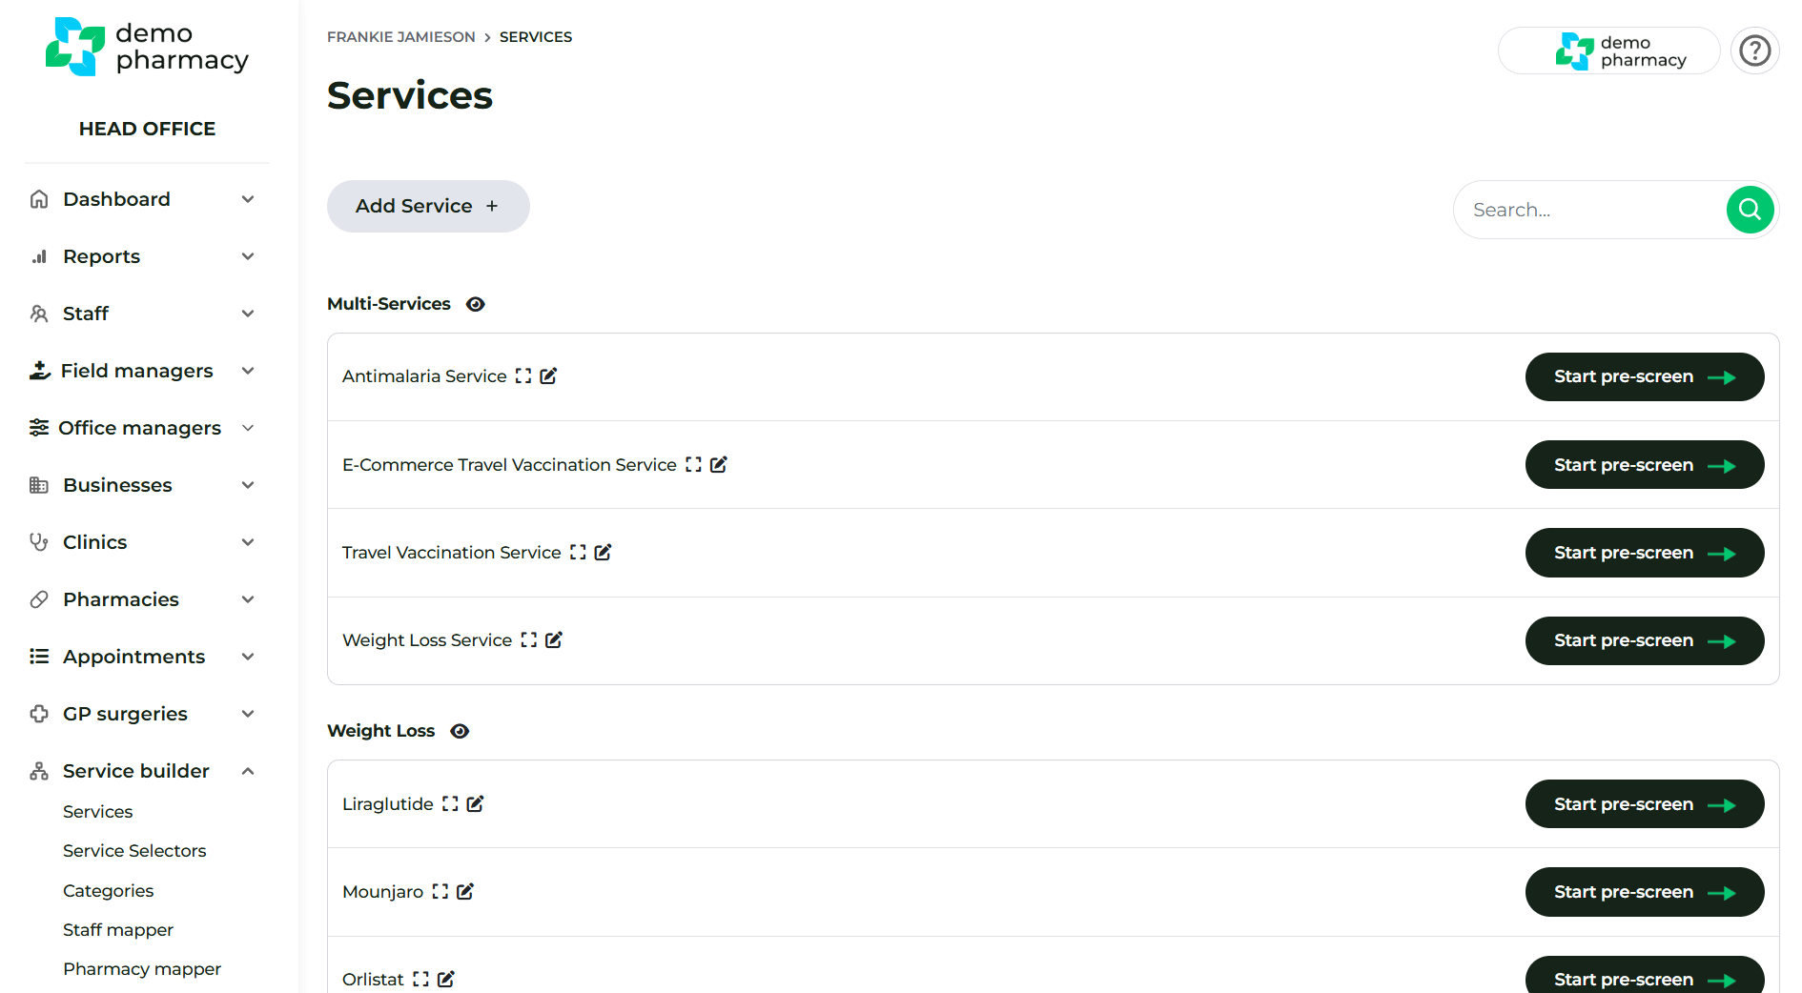Click the green search magnifier button
Screen dimensions: 1802x993
point(1750,210)
